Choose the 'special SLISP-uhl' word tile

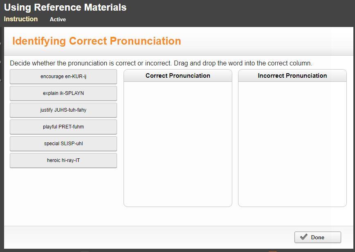click(63, 144)
